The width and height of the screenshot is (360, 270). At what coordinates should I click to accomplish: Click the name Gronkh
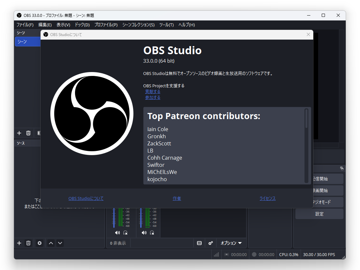pyautogui.click(x=156, y=136)
